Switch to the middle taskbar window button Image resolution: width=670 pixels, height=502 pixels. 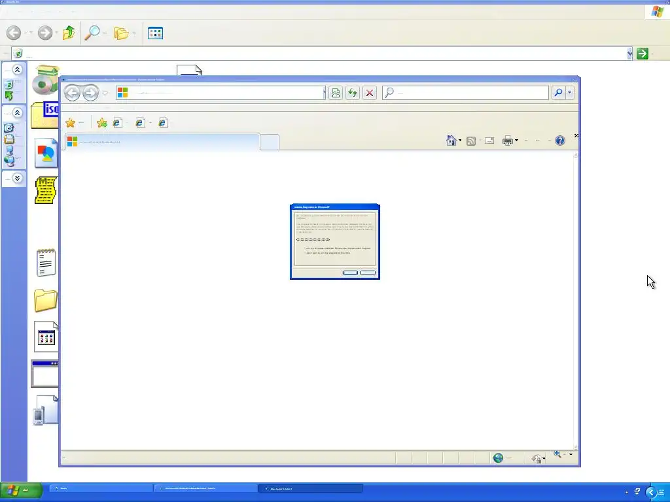pyautogui.click(x=206, y=488)
